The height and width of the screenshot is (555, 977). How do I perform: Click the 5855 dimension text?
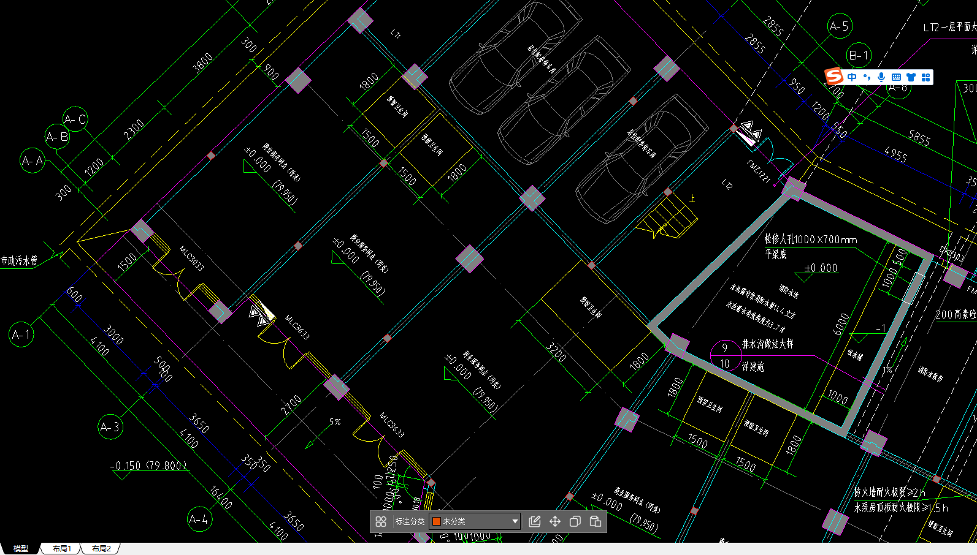pyautogui.click(x=919, y=137)
